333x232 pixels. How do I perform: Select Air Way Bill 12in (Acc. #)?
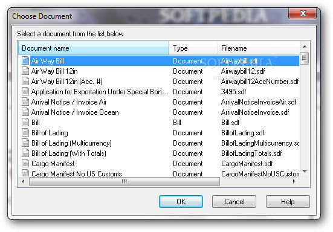click(x=66, y=82)
